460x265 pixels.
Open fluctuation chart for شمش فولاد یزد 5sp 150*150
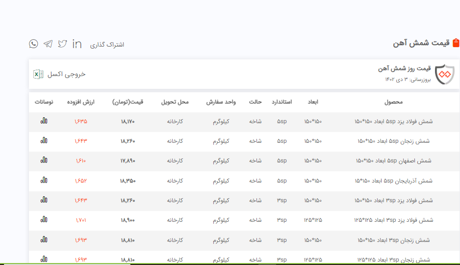(x=44, y=121)
